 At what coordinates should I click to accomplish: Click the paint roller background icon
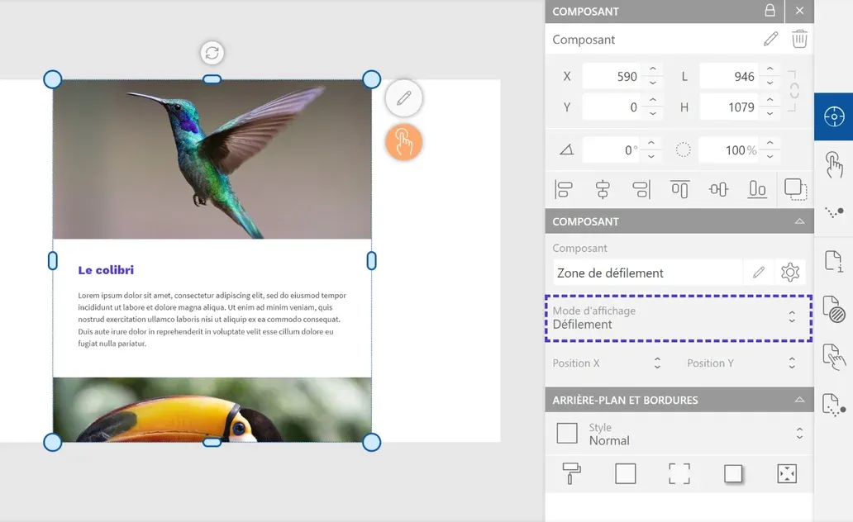coord(571,473)
